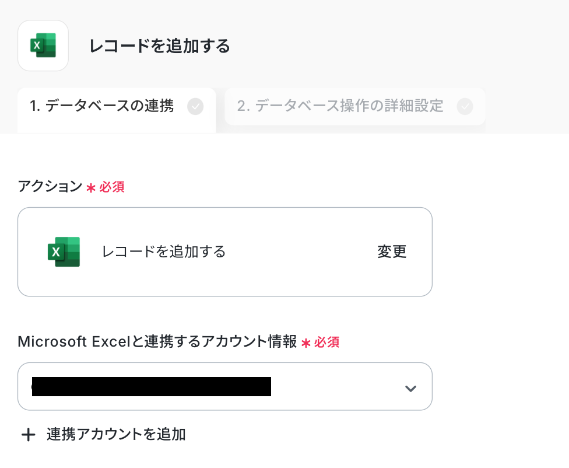Click the plus icon beside 連携アカウントを追加
Viewport: 569px width, 468px height.
click(x=28, y=435)
